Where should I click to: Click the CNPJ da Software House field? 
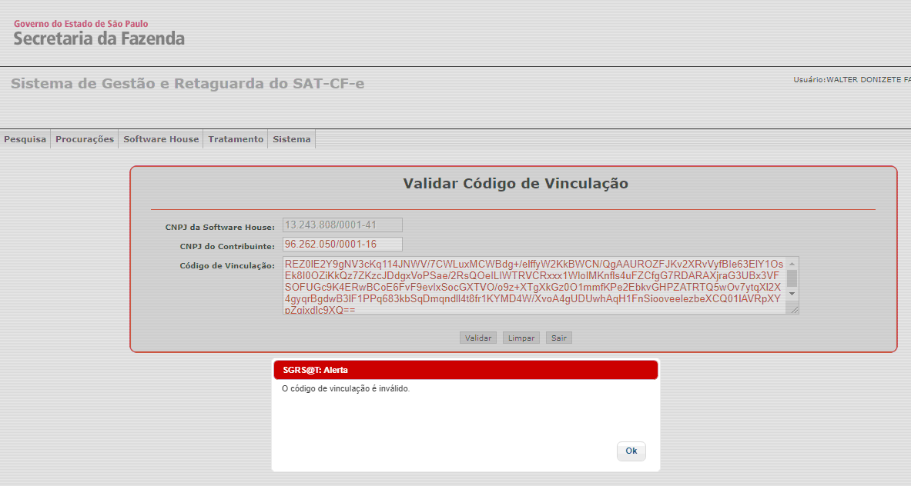[343, 225]
